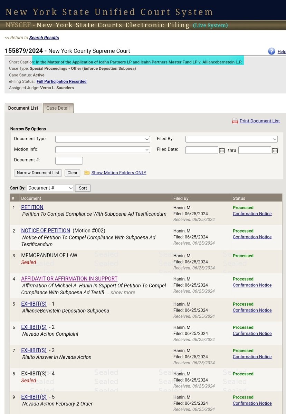Switch to the Case Detail tab

(x=58, y=108)
